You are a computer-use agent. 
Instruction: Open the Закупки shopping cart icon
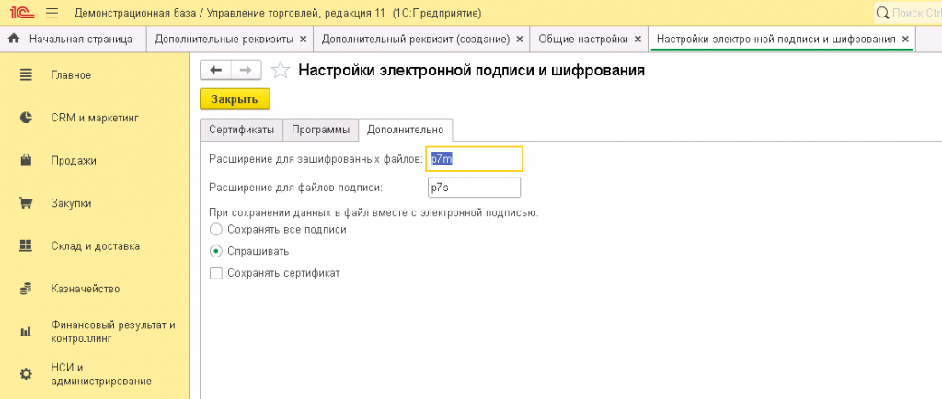(x=26, y=203)
